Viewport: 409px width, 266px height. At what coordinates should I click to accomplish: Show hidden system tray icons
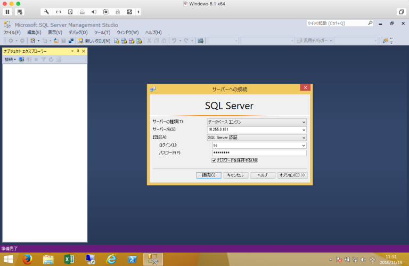331,260
